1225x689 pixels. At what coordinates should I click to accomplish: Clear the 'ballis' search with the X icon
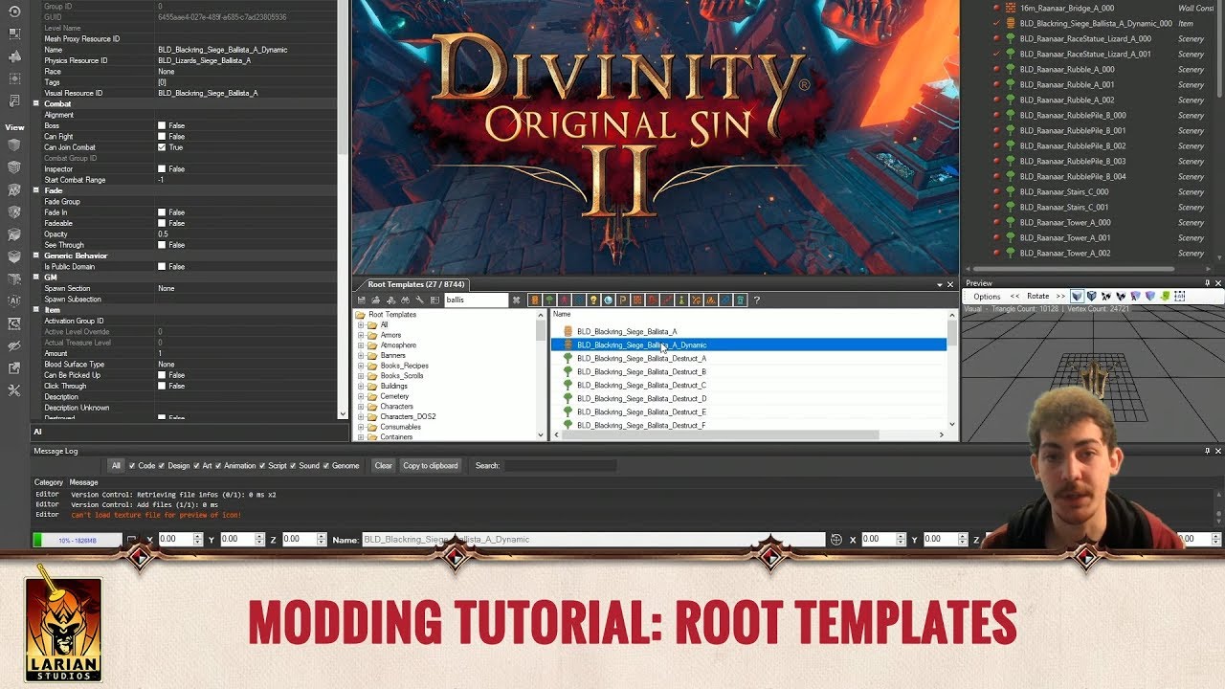coord(517,300)
